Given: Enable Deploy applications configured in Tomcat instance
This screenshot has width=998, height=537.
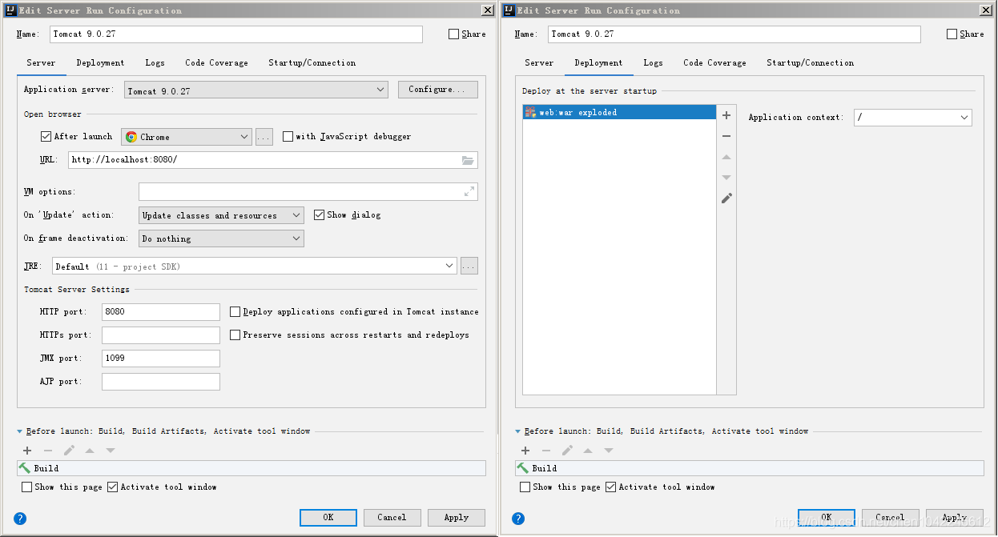Looking at the screenshot, I should click(x=235, y=312).
